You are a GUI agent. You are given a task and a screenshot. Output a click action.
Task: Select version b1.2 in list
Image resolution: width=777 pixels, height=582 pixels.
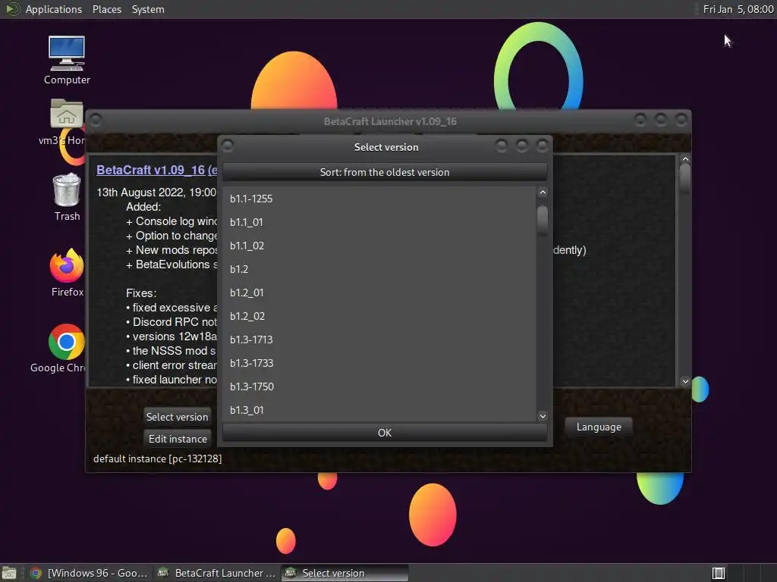(379, 269)
